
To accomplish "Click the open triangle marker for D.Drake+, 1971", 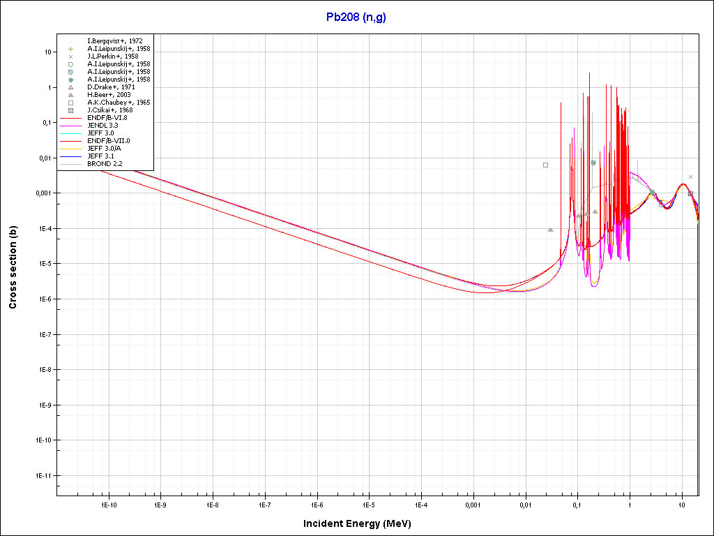I will [70, 87].
